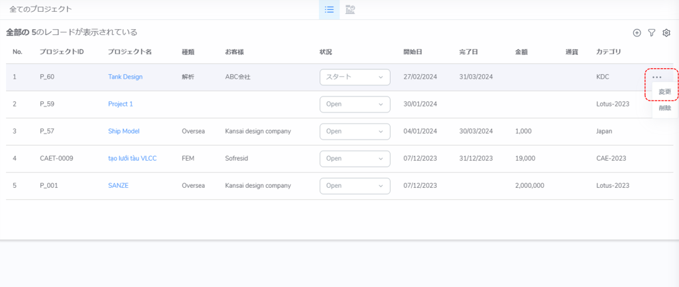Click the 金額 column header
679x287 pixels.
[x=523, y=52]
